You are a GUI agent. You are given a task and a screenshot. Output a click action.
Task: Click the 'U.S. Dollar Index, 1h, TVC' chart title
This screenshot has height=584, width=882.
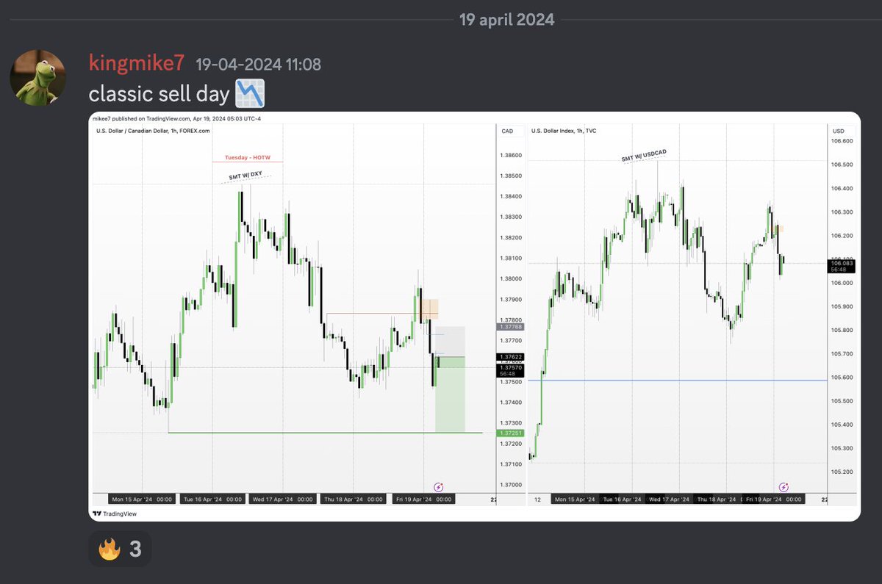tap(565, 131)
